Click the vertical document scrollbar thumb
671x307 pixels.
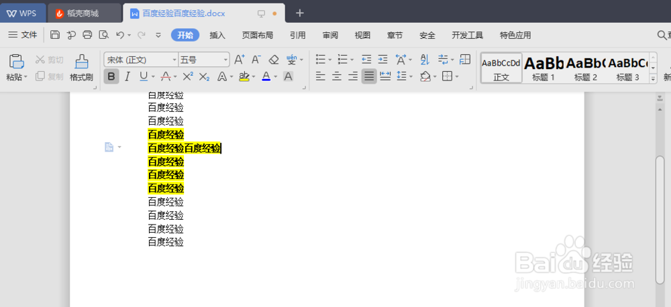[660, 220]
